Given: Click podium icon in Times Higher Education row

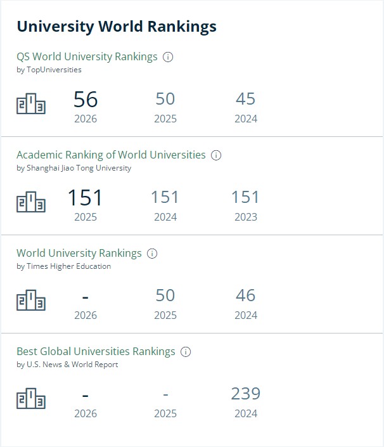Looking at the screenshot, I should pyautogui.click(x=31, y=301).
